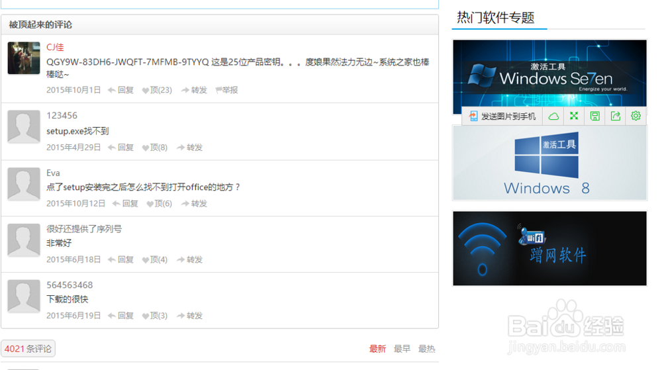
Task: Click 发送图片到手机 in the image toolbar
Action: (x=502, y=116)
